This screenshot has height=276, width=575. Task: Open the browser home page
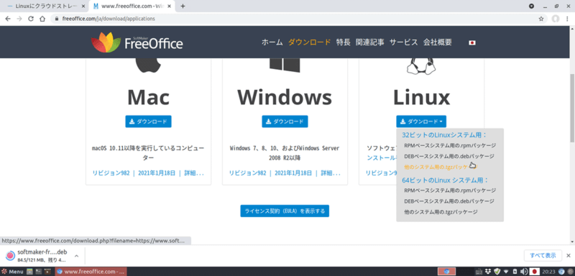[x=42, y=19]
